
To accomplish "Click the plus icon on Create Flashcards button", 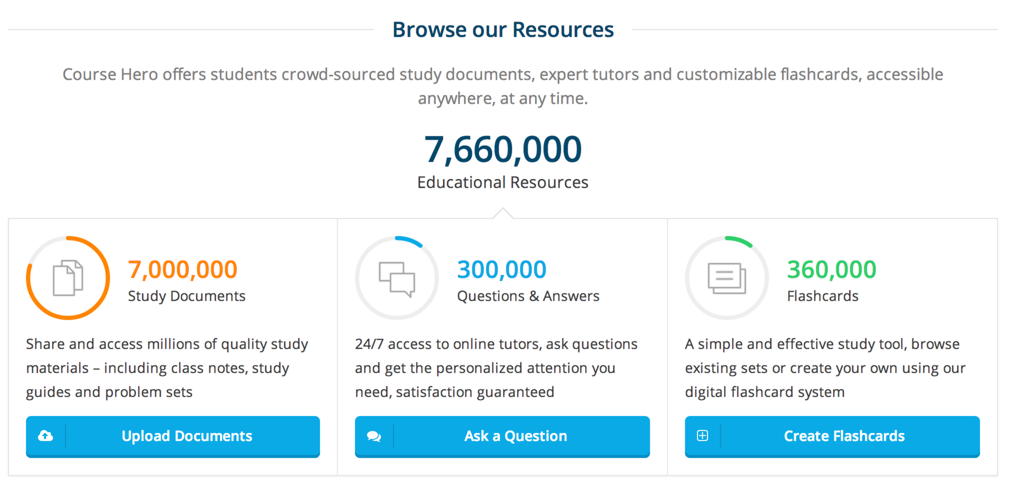I will pyautogui.click(x=702, y=436).
